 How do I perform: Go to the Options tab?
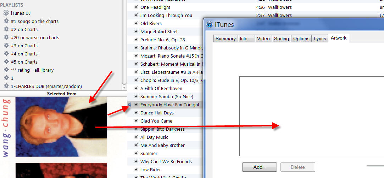pyautogui.click(x=301, y=38)
